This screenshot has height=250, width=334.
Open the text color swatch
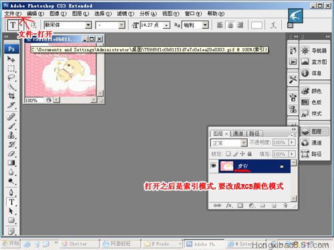pyautogui.click(x=257, y=25)
